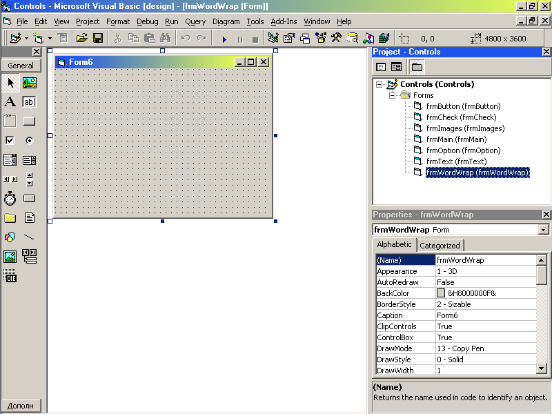Start the program with Run arrow

tap(224, 39)
